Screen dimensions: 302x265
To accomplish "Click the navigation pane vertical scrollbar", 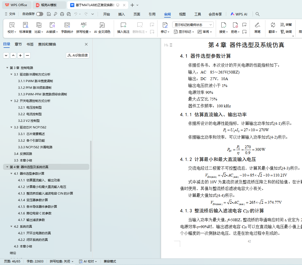I will click(91, 196).
